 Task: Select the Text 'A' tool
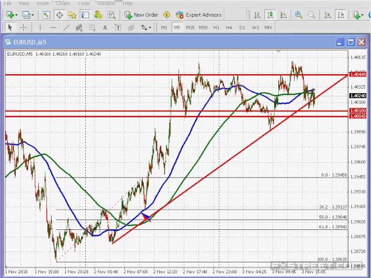coord(105,28)
